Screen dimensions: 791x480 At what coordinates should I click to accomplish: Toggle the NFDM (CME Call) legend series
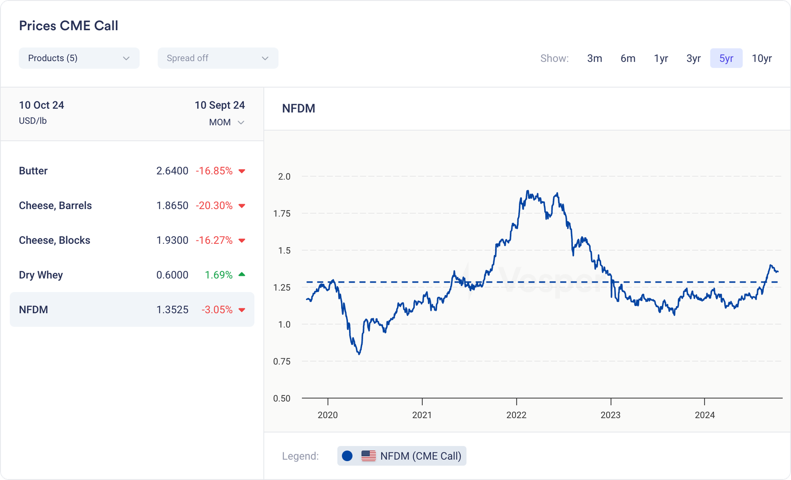[x=420, y=456]
